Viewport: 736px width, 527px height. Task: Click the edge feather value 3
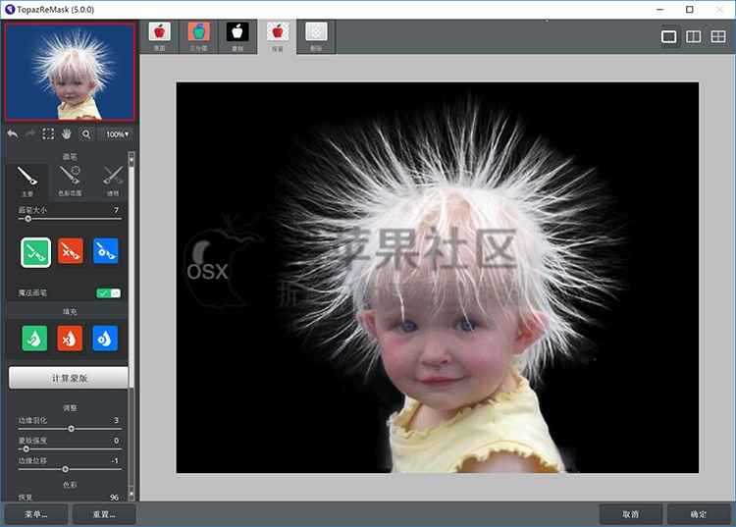[117, 420]
